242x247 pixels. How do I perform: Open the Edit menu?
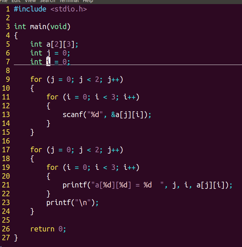click(x=16, y=1)
